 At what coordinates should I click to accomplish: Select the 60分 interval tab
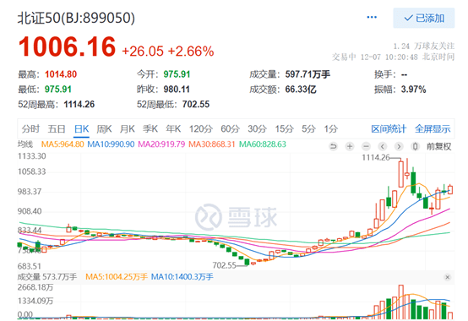(x=230, y=129)
